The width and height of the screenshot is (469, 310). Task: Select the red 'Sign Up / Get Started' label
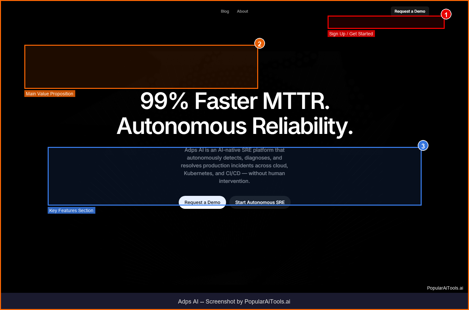point(351,34)
